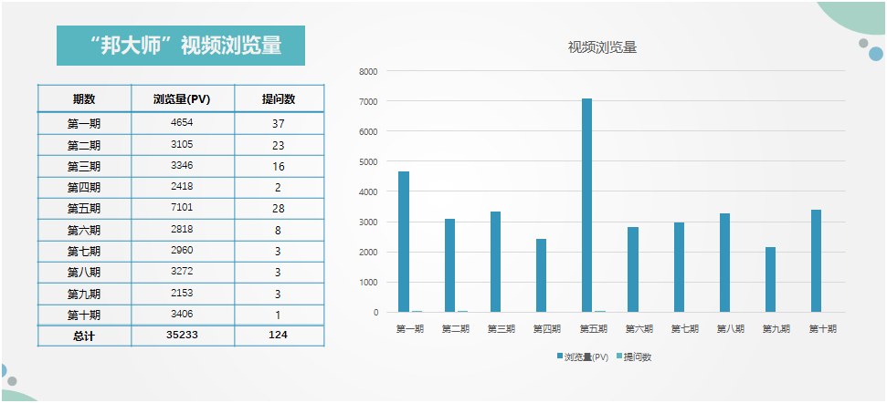
Task: Click the 浏览量(PV) legend color swatch
Action: pyautogui.click(x=560, y=356)
